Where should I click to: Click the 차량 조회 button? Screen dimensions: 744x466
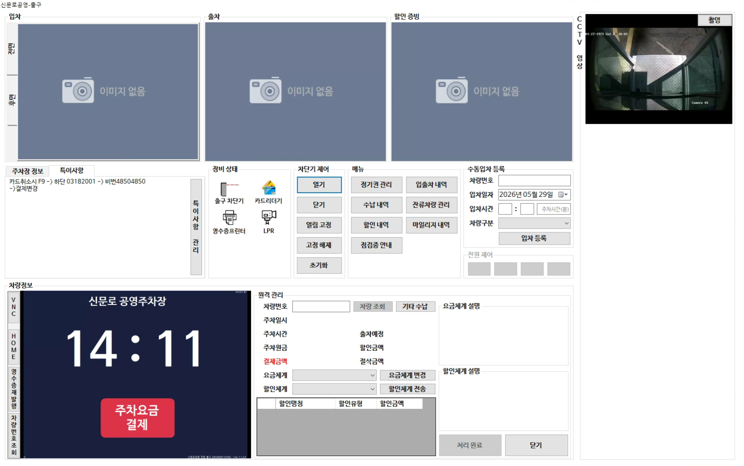[372, 306]
